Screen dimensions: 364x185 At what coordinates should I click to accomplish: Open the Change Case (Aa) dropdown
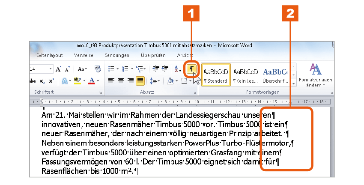click(x=82, y=69)
